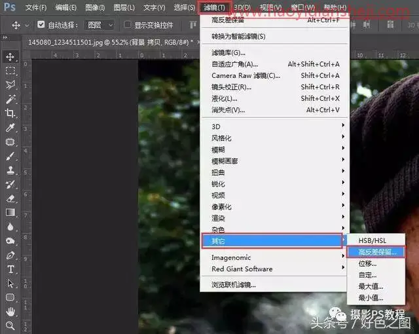Open the 文件(F) menu
419x334 pixels.
[36, 7]
